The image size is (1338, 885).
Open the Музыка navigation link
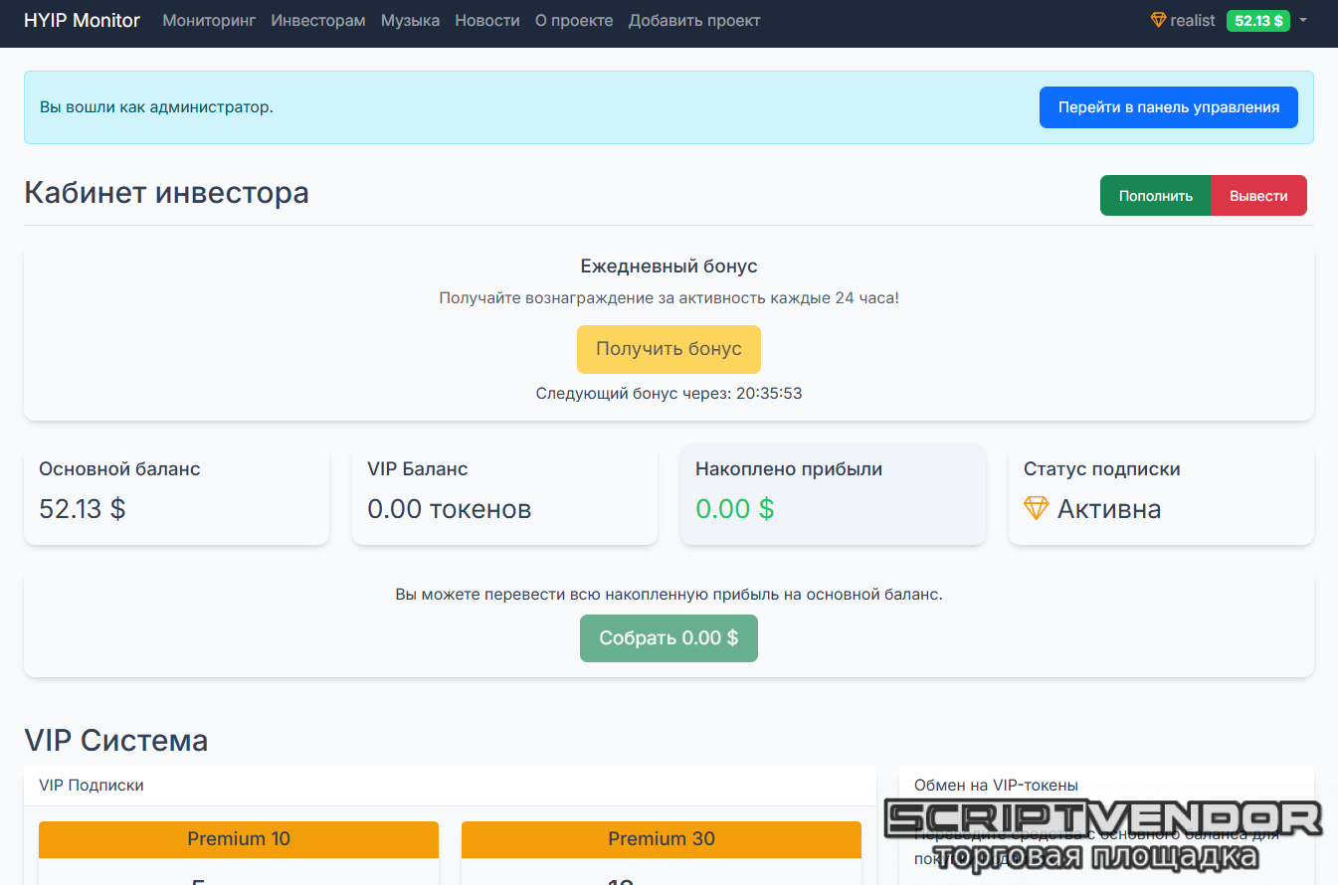pyautogui.click(x=410, y=20)
